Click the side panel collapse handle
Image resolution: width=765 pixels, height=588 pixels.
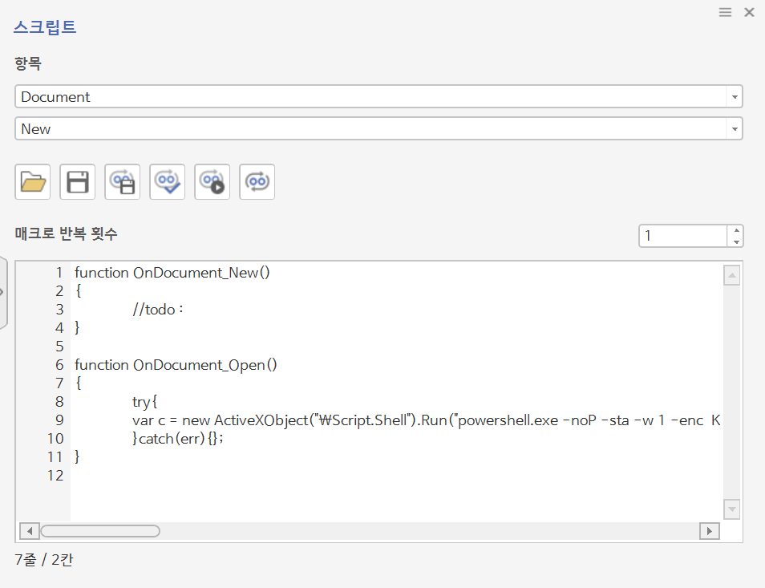[x=2, y=292]
